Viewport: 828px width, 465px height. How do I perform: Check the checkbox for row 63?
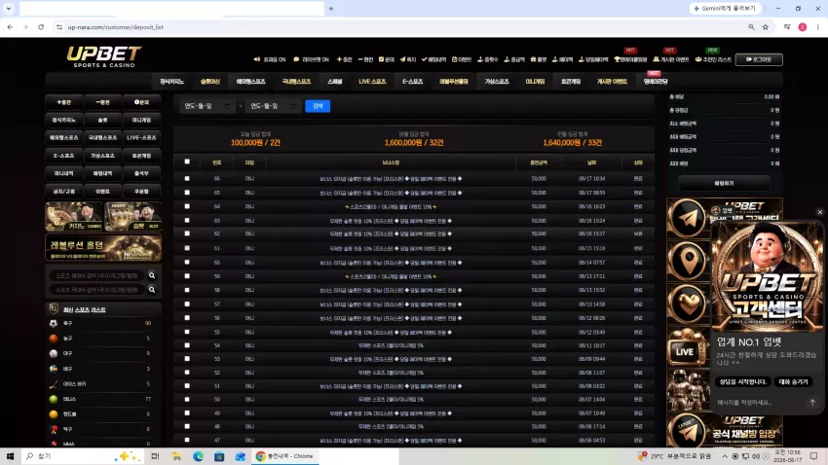[x=187, y=221]
